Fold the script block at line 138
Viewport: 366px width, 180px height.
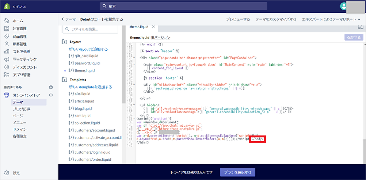click(x=134, y=119)
